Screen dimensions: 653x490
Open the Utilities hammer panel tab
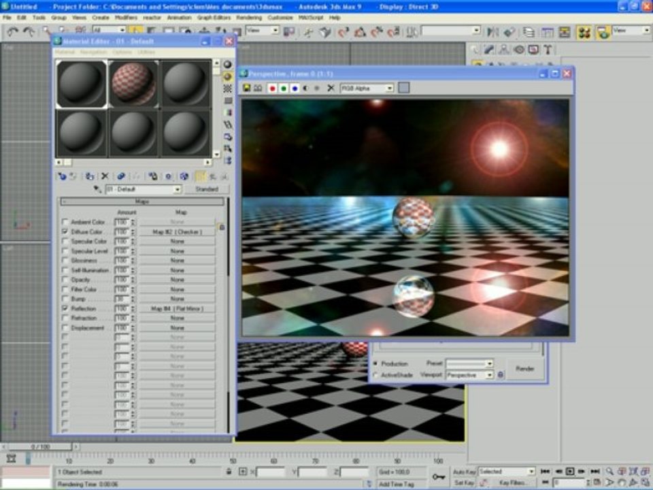click(548, 50)
